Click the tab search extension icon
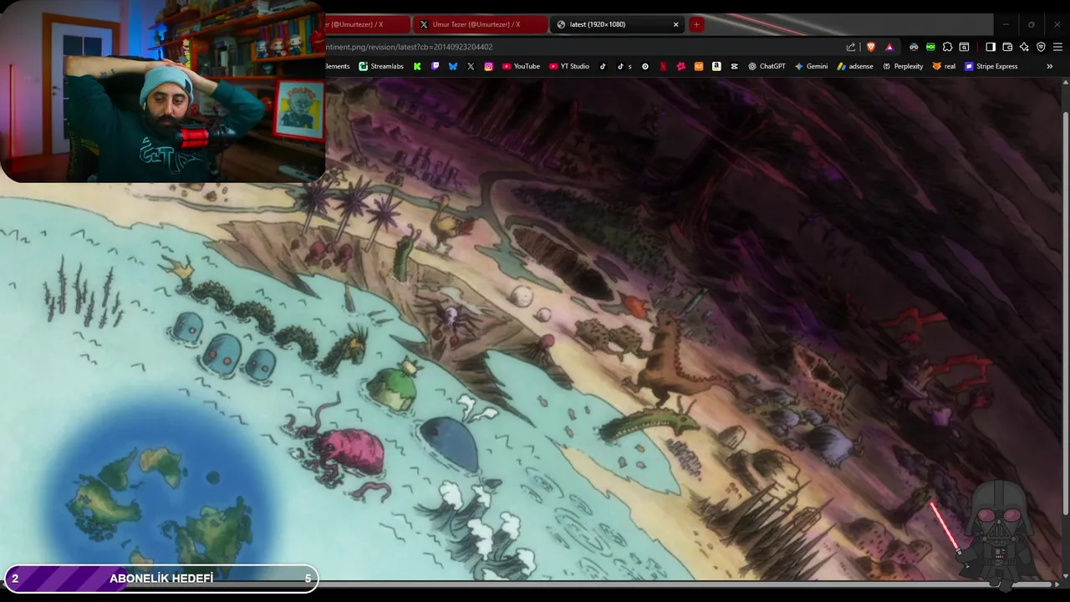 pos(964,47)
